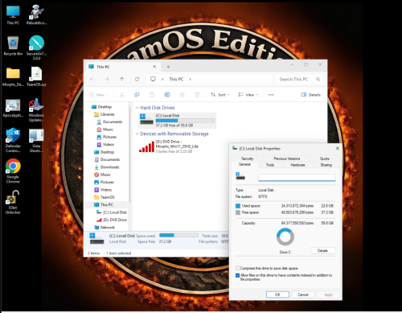Click the drive label input field

pyautogui.click(x=297, y=177)
